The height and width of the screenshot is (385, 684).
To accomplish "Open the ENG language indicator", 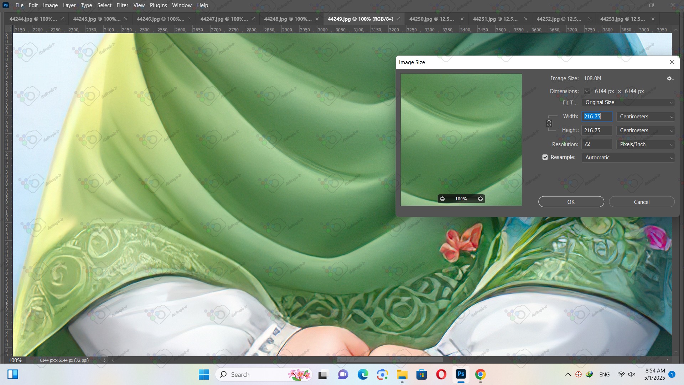I will (x=605, y=374).
